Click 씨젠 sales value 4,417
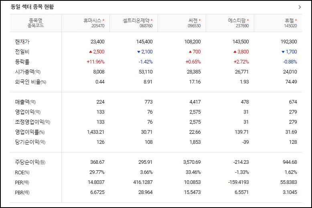Image resolution: width=312 pixels, height=208 pixels. pyautogui.click(x=195, y=102)
